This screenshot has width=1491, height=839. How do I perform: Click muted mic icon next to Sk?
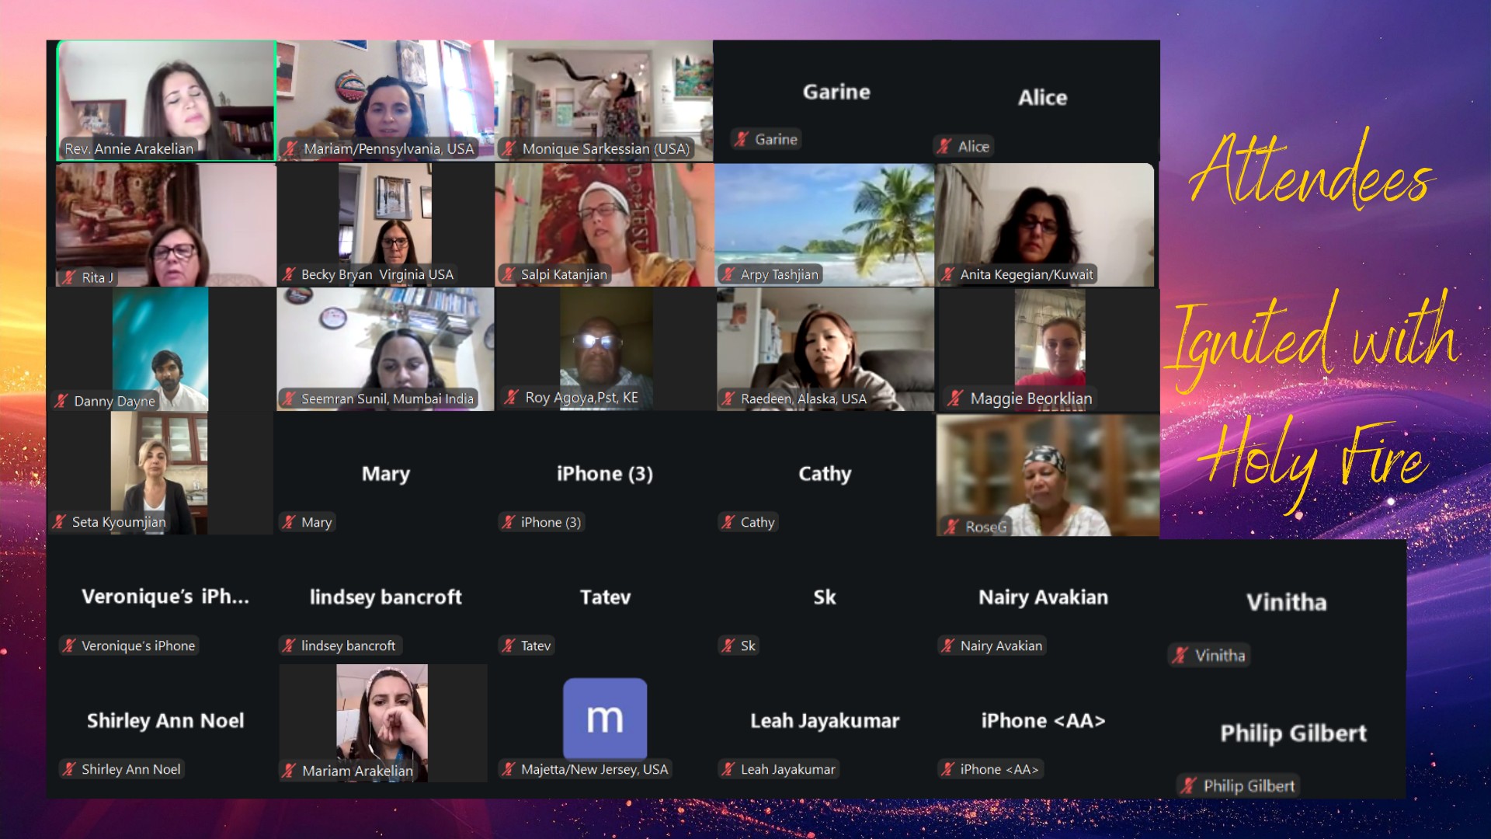pos(728,646)
